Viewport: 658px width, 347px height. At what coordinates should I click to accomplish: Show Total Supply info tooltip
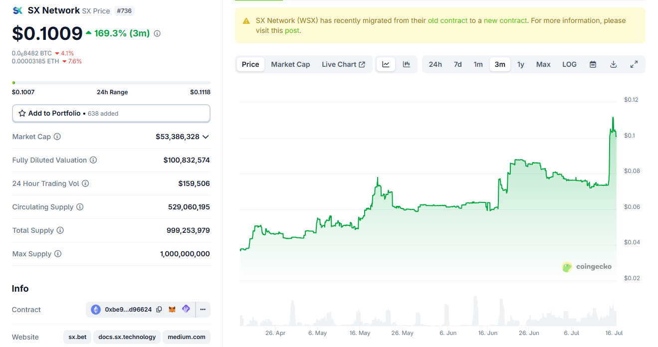point(60,230)
